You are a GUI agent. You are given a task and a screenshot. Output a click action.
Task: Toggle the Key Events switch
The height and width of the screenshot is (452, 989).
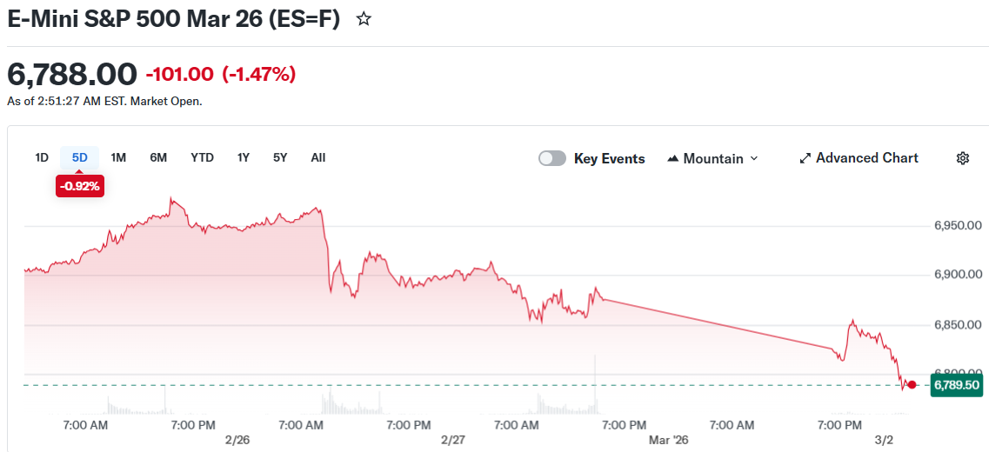[x=552, y=158]
